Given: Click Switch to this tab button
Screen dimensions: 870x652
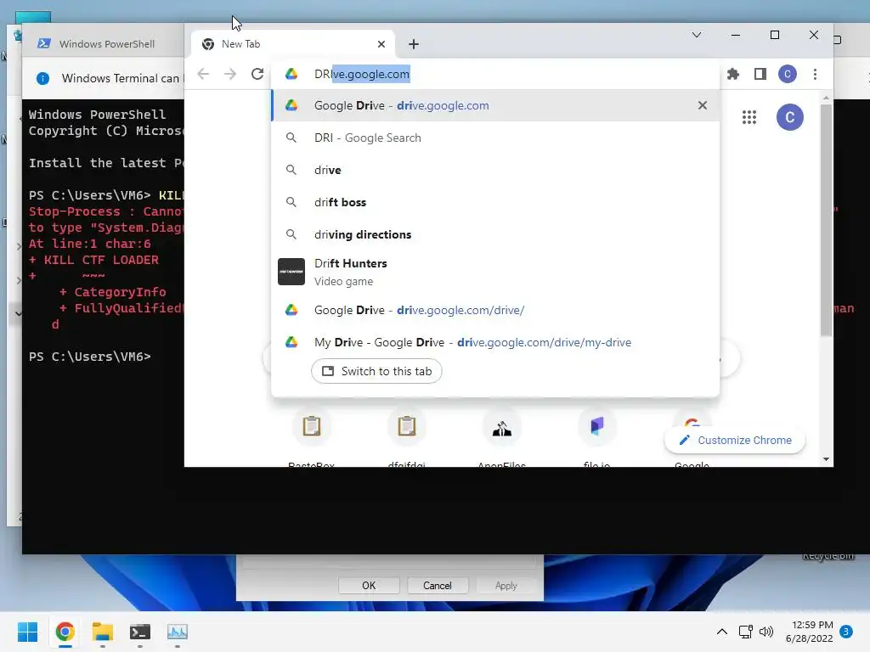Looking at the screenshot, I should click(376, 371).
